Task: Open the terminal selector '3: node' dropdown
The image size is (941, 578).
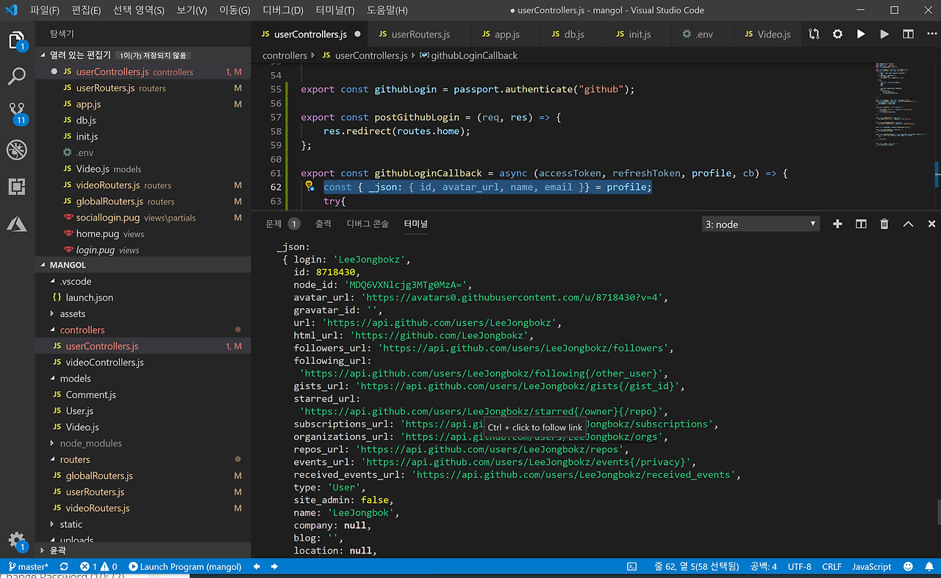Action: coord(760,224)
